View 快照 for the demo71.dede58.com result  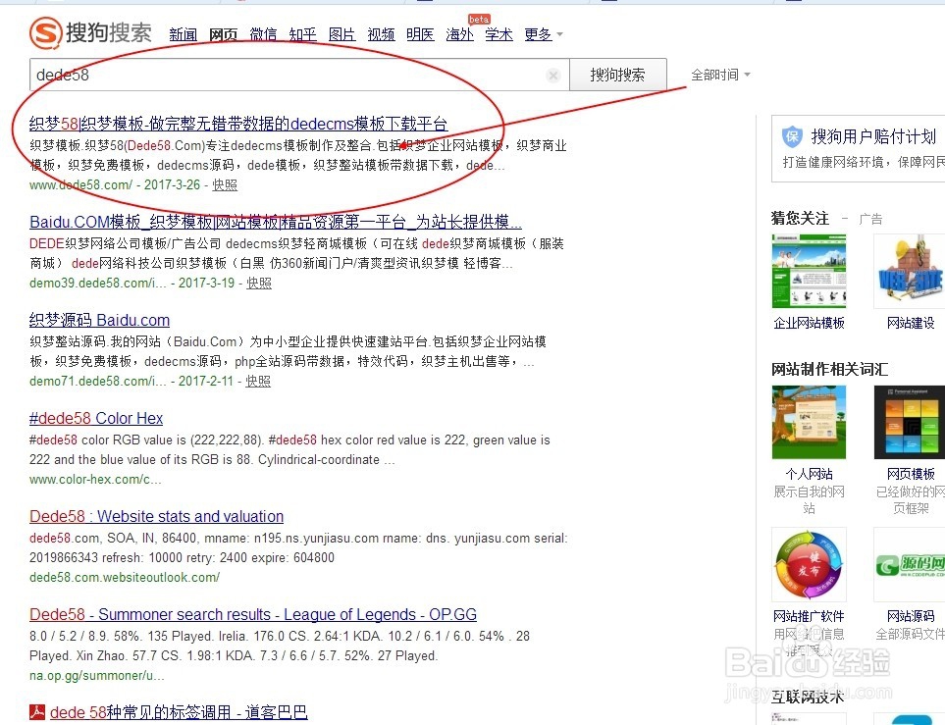coord(258,382)
